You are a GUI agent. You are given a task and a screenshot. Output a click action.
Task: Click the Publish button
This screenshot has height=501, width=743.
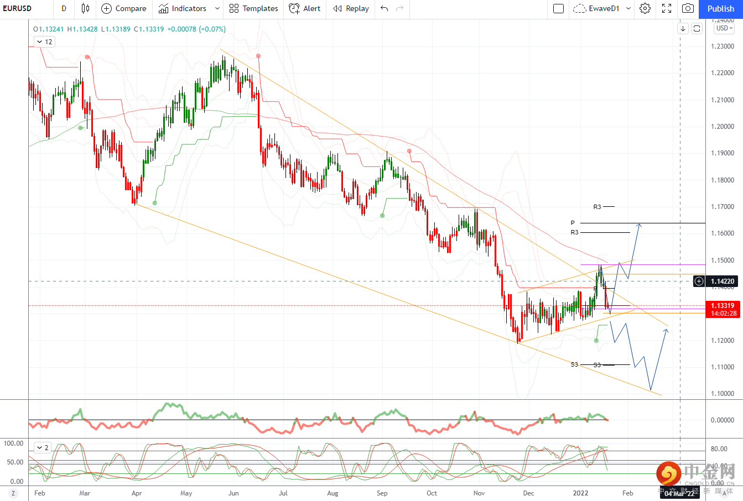pyautogui.click(x=721, y=8)
